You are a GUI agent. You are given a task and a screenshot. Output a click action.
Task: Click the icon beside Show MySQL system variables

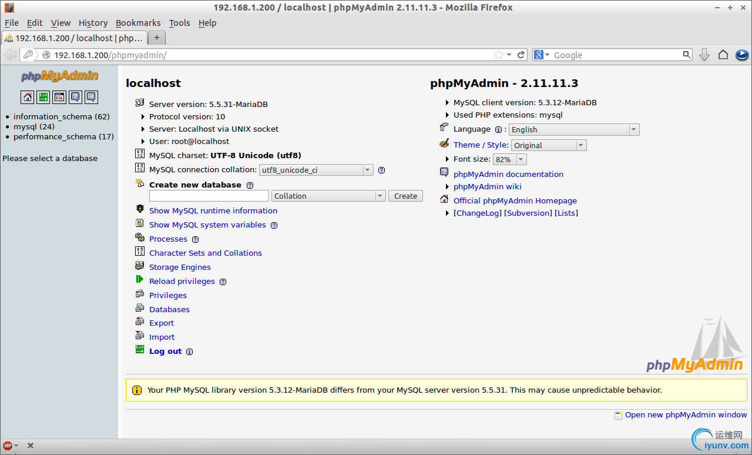(140, 223)
